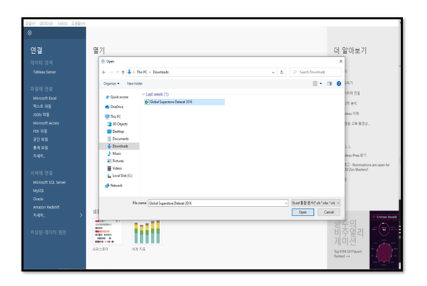Screen dimensions: 427x286
Task: Connect to JSON 파일 in sidebar
Action: pyautogui.click(x=41, y=115)
